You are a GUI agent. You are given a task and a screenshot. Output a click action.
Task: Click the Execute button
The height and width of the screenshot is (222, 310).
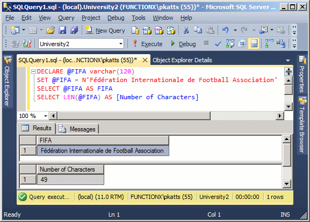pyautogui.click(x=148, y=44)
